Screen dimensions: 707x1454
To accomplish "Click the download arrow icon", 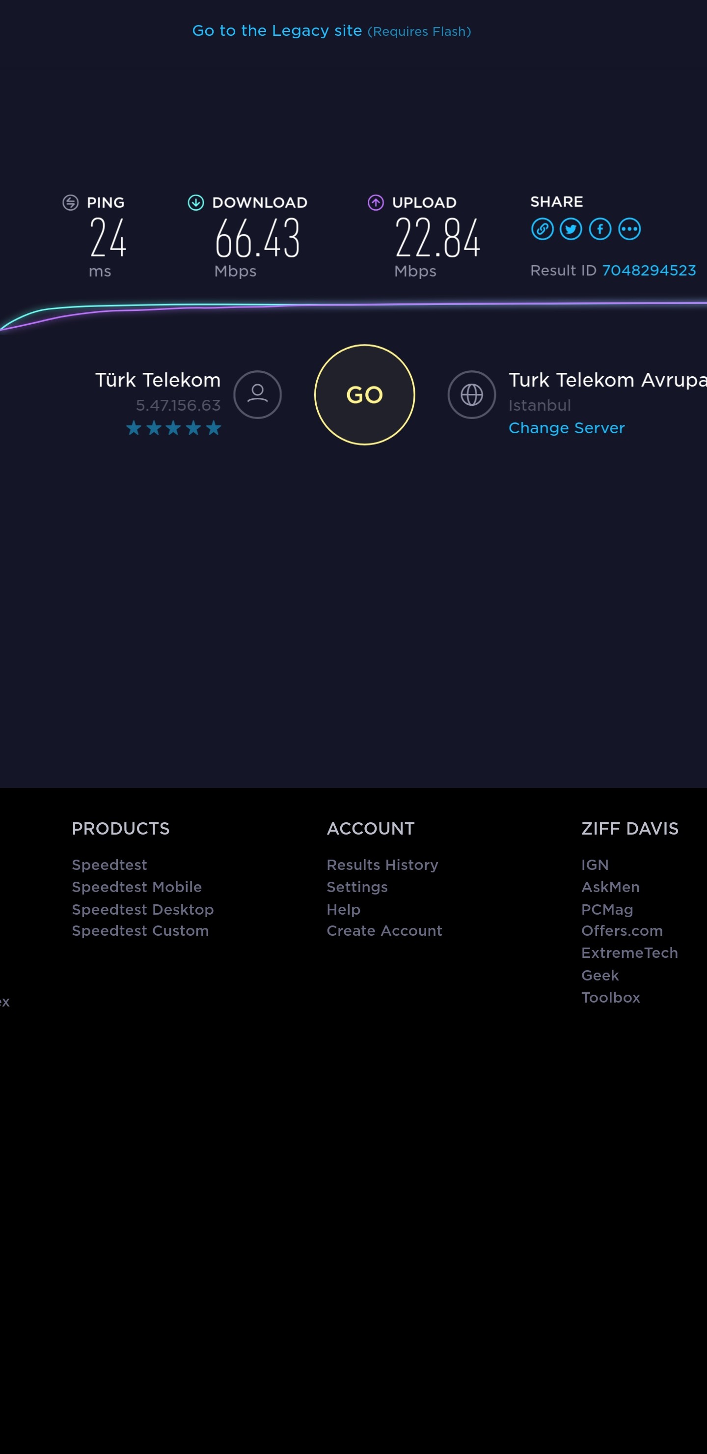I will [196, 203].
